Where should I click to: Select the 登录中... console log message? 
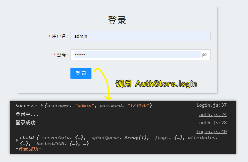(x=27, y=114)
